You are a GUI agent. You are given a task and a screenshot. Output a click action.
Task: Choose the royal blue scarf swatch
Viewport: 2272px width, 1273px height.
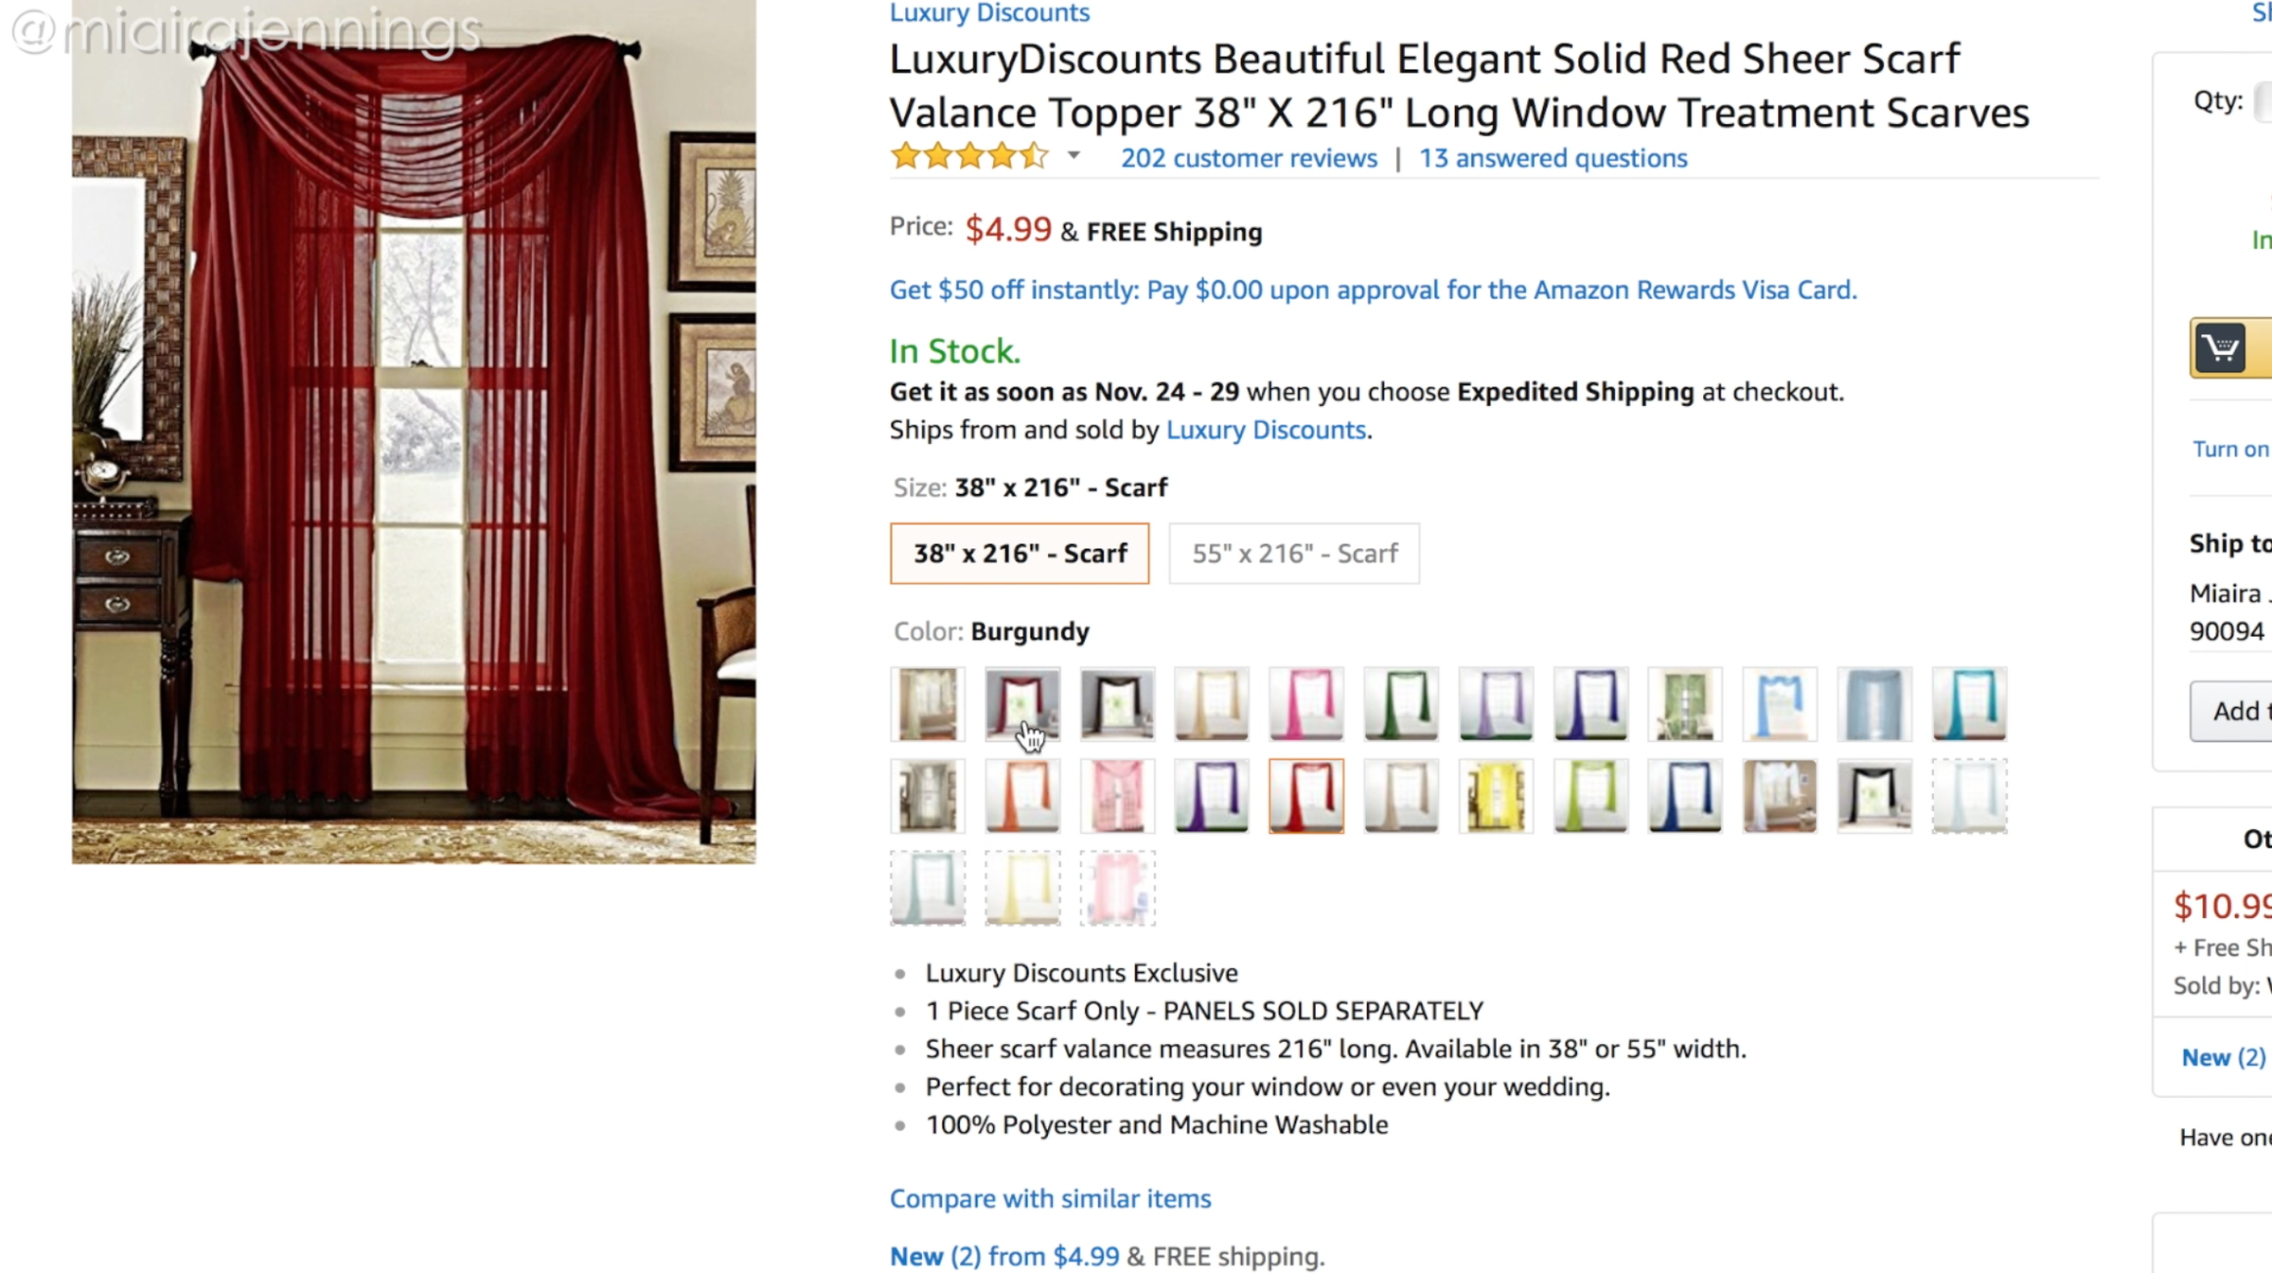(x=1685, y=796)
